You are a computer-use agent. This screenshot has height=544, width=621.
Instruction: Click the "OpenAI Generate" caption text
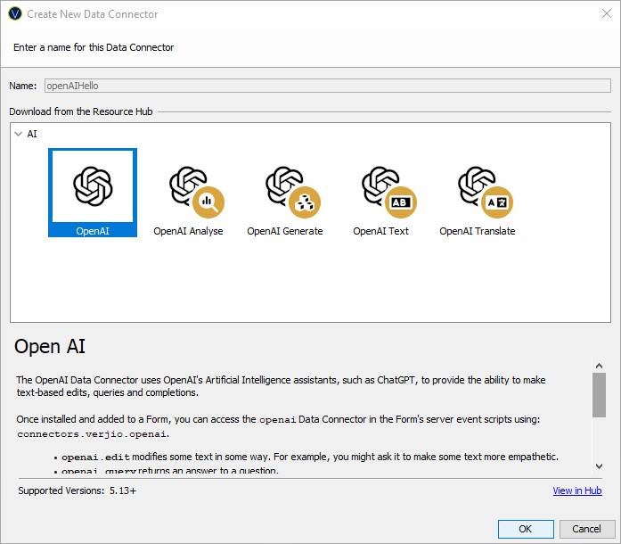284,231
